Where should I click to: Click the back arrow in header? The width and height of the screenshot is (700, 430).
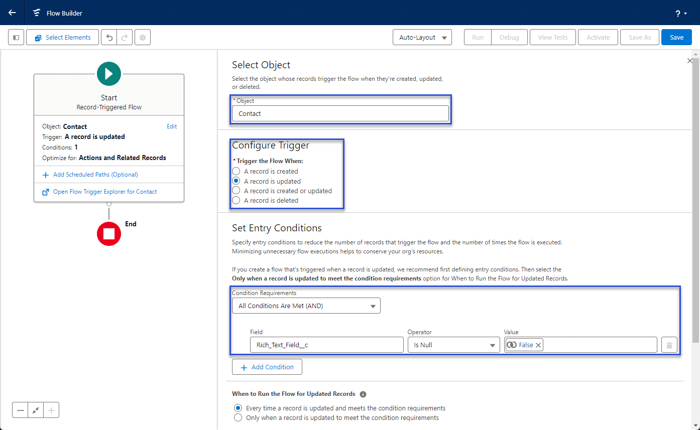point(12,13)
